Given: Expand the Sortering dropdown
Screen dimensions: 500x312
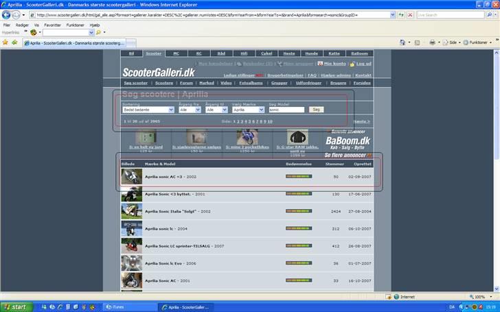Looking at the screenshot, I should [x=147, y=110].
